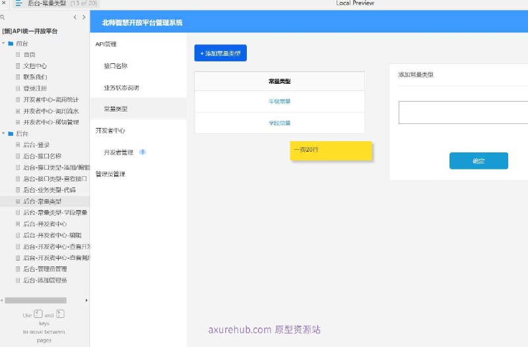Viewport: 528px width, 347px height.
Task: Open 后台-接口类型-查看接口 page
Action: pos(55,179)
